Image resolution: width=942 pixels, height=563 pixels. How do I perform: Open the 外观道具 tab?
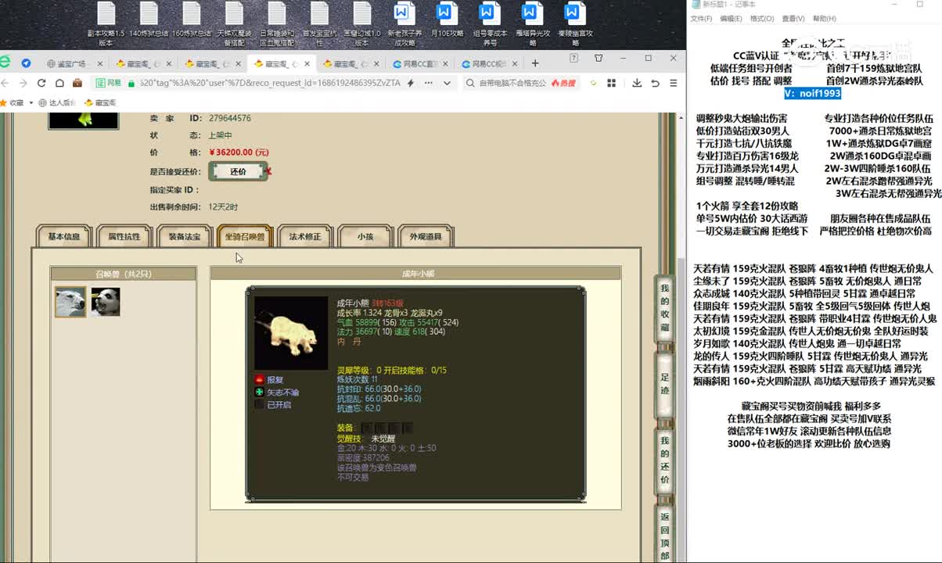click(426, 236)
